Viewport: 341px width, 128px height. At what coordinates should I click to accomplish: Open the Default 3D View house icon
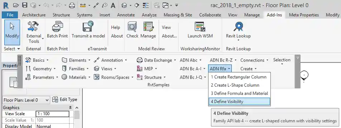(x=124, y=5)
